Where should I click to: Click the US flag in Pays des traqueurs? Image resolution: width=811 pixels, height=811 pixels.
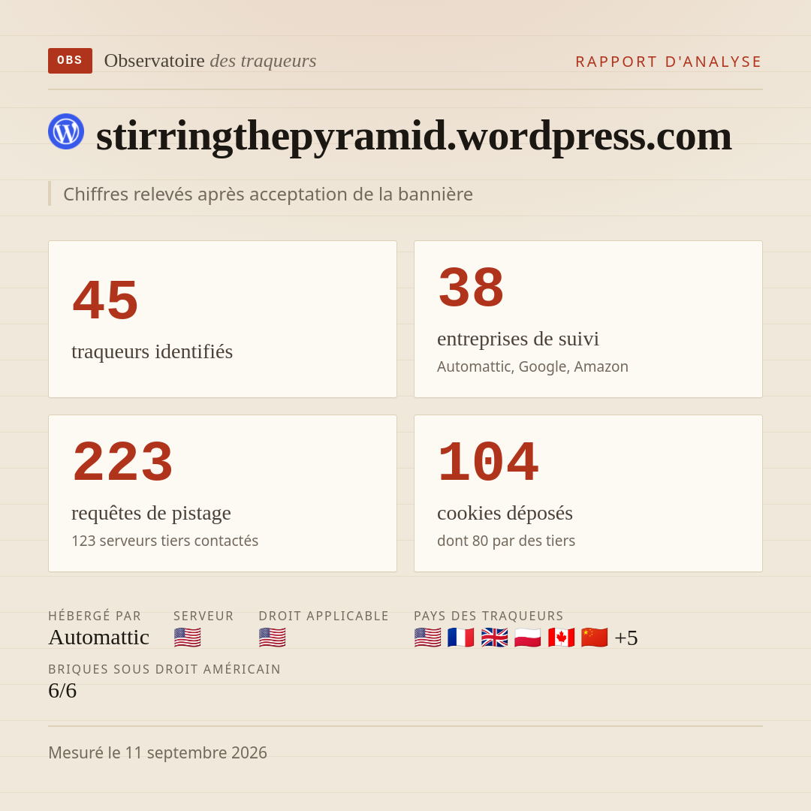(x=428, y=638)
